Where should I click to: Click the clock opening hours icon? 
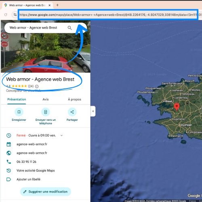point(9,135)
